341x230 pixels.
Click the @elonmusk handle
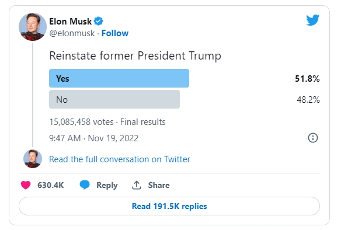(x=72, y=33)
